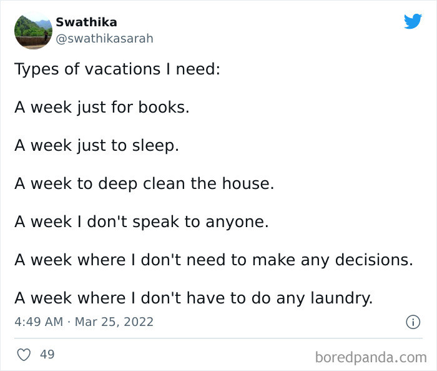Click the 49 likes count
This screenshot has width=437, height=371.
point(47,355)
